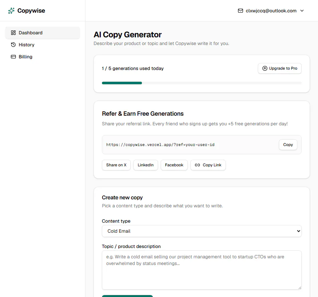The image size is (318, 297).
Task: Click the Copywise brand name
Action: [x=31, y=11]
